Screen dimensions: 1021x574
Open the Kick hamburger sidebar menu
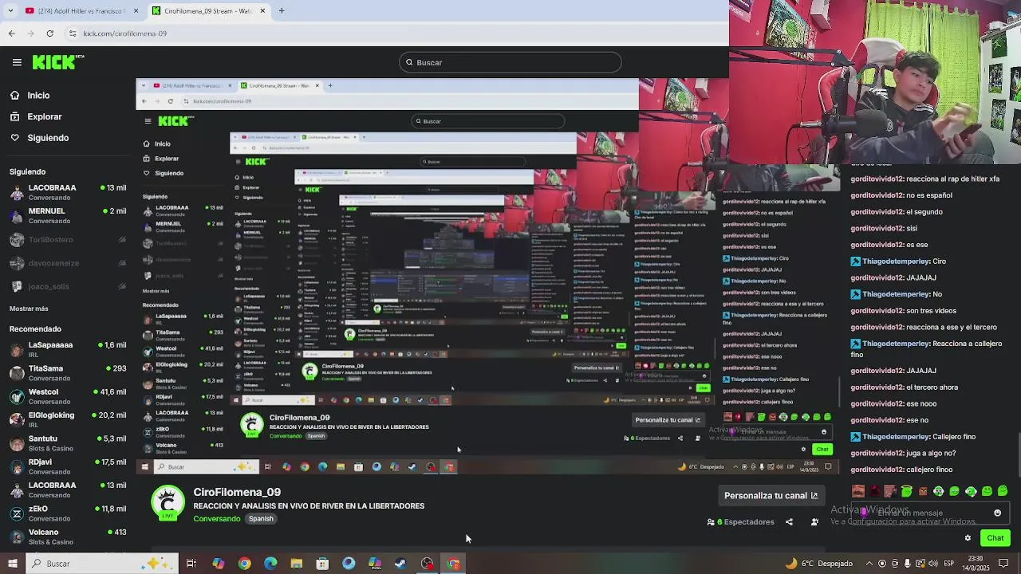click(x=17, y=62)
